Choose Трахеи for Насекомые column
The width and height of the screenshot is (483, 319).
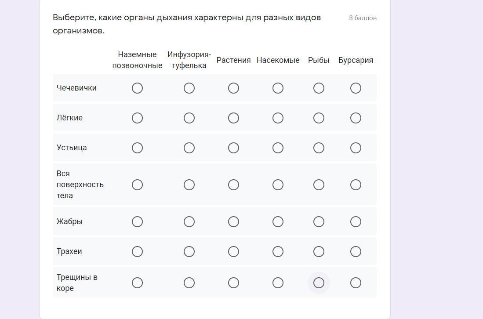click(x=278, y=252)
